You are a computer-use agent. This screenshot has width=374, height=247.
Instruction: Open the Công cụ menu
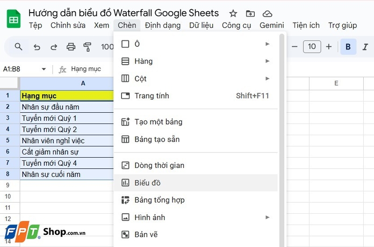[x=237, y=25]
